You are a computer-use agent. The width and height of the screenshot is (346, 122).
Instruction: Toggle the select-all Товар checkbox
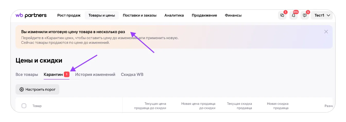(24, 106)
